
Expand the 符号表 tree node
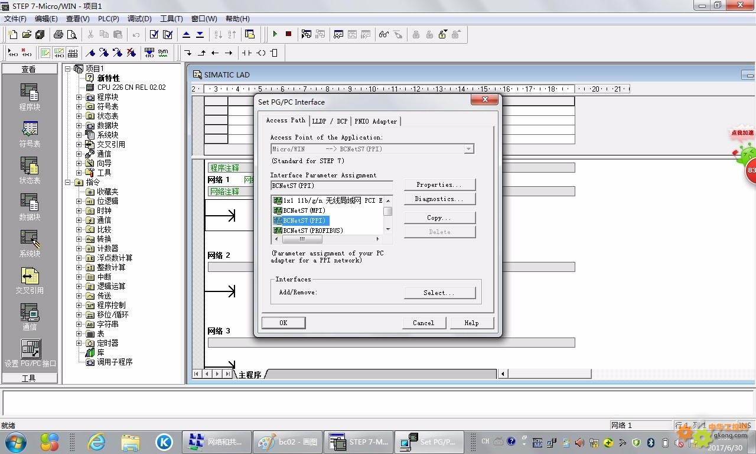pos(79,106)
